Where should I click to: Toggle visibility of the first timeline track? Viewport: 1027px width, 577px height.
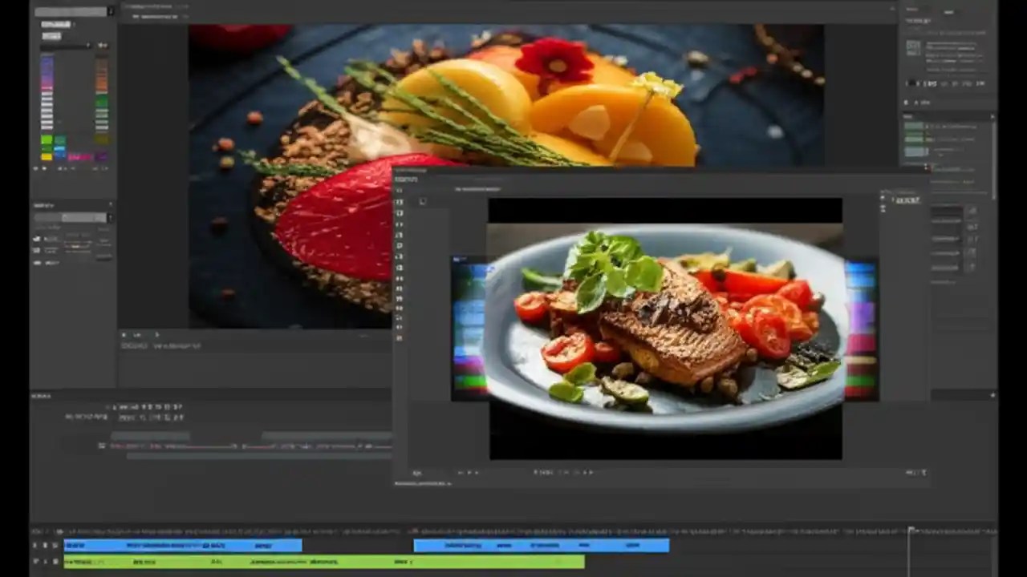tap(35, 545)
